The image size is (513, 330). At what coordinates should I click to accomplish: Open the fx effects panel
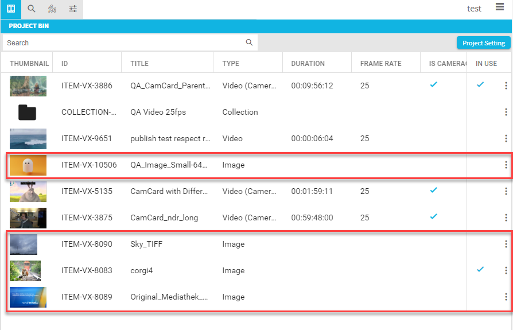52,9
